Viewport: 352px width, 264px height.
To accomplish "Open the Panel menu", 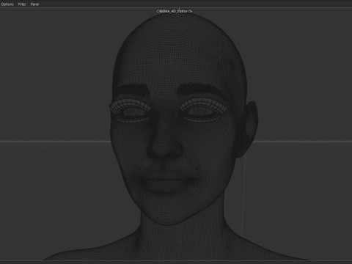I will (x=34, y=4).
